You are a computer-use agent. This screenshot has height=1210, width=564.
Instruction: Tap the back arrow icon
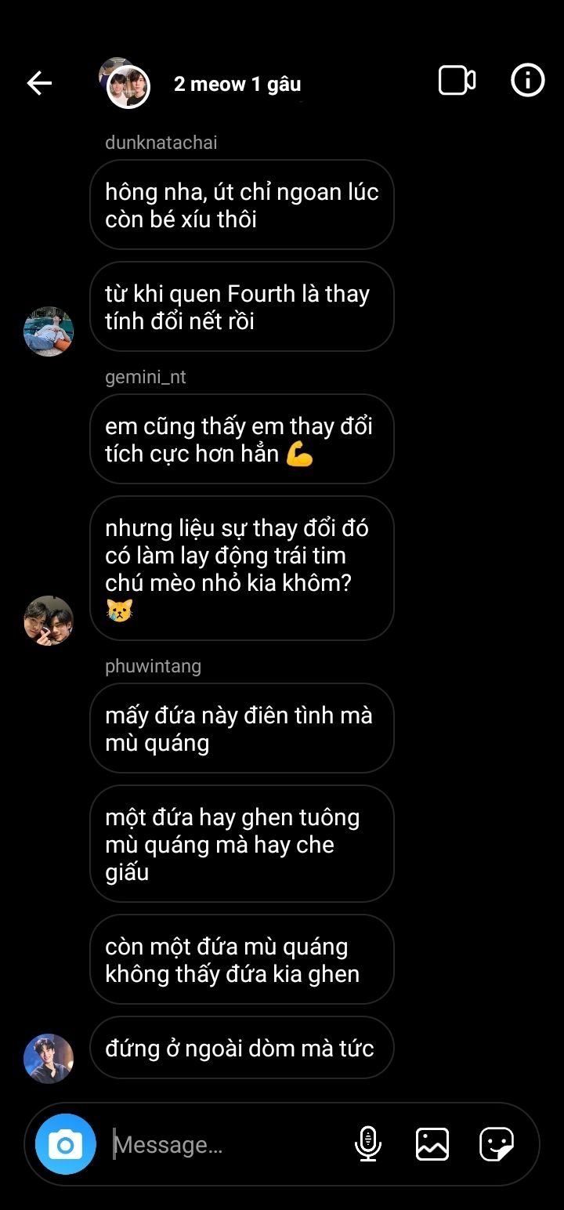point(39,82)
